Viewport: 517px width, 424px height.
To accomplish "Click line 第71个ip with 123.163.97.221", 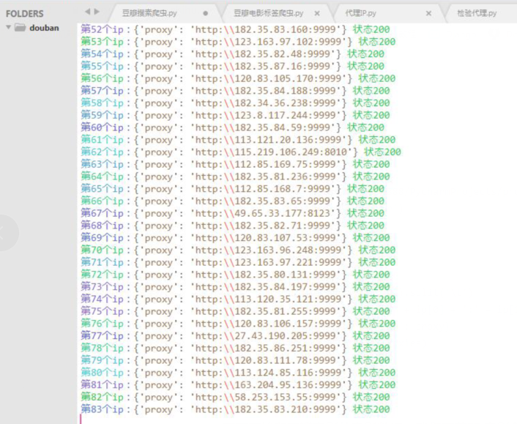I will coord(238,262).
